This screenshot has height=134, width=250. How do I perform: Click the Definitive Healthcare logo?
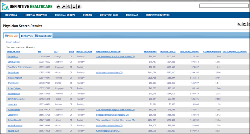(x=27, y=7)
